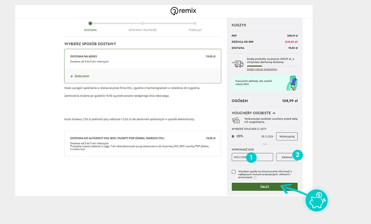Click the 19,00 zł price for DHL BOX delivery

coord(210,138)
